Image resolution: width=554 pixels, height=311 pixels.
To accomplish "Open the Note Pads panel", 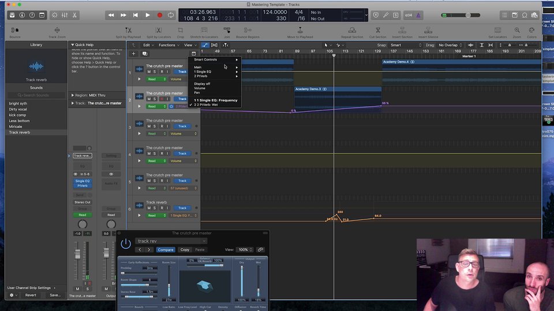I will coord(515,15).
